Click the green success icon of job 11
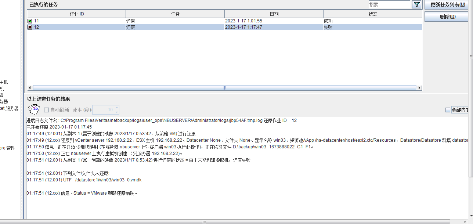This screenshot has height=224, width=473. click(x=30, y=21)
